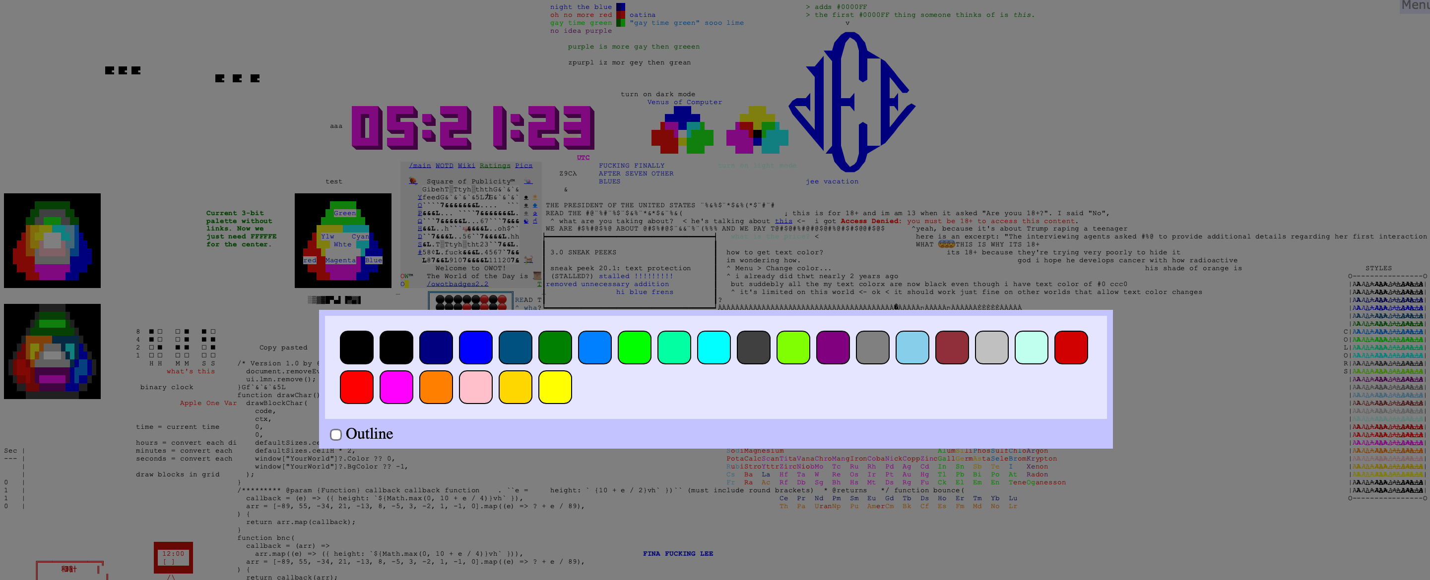Select the orange color swatch
The height and width of the screenshot is (580, 1430).
click(x=436, y=387)
